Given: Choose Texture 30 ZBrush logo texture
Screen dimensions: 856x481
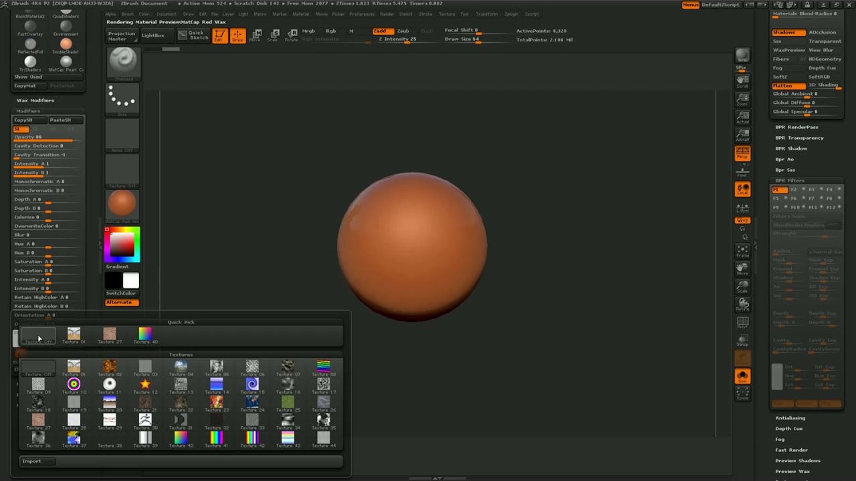Looking at the screenshot, I should 145,421.
